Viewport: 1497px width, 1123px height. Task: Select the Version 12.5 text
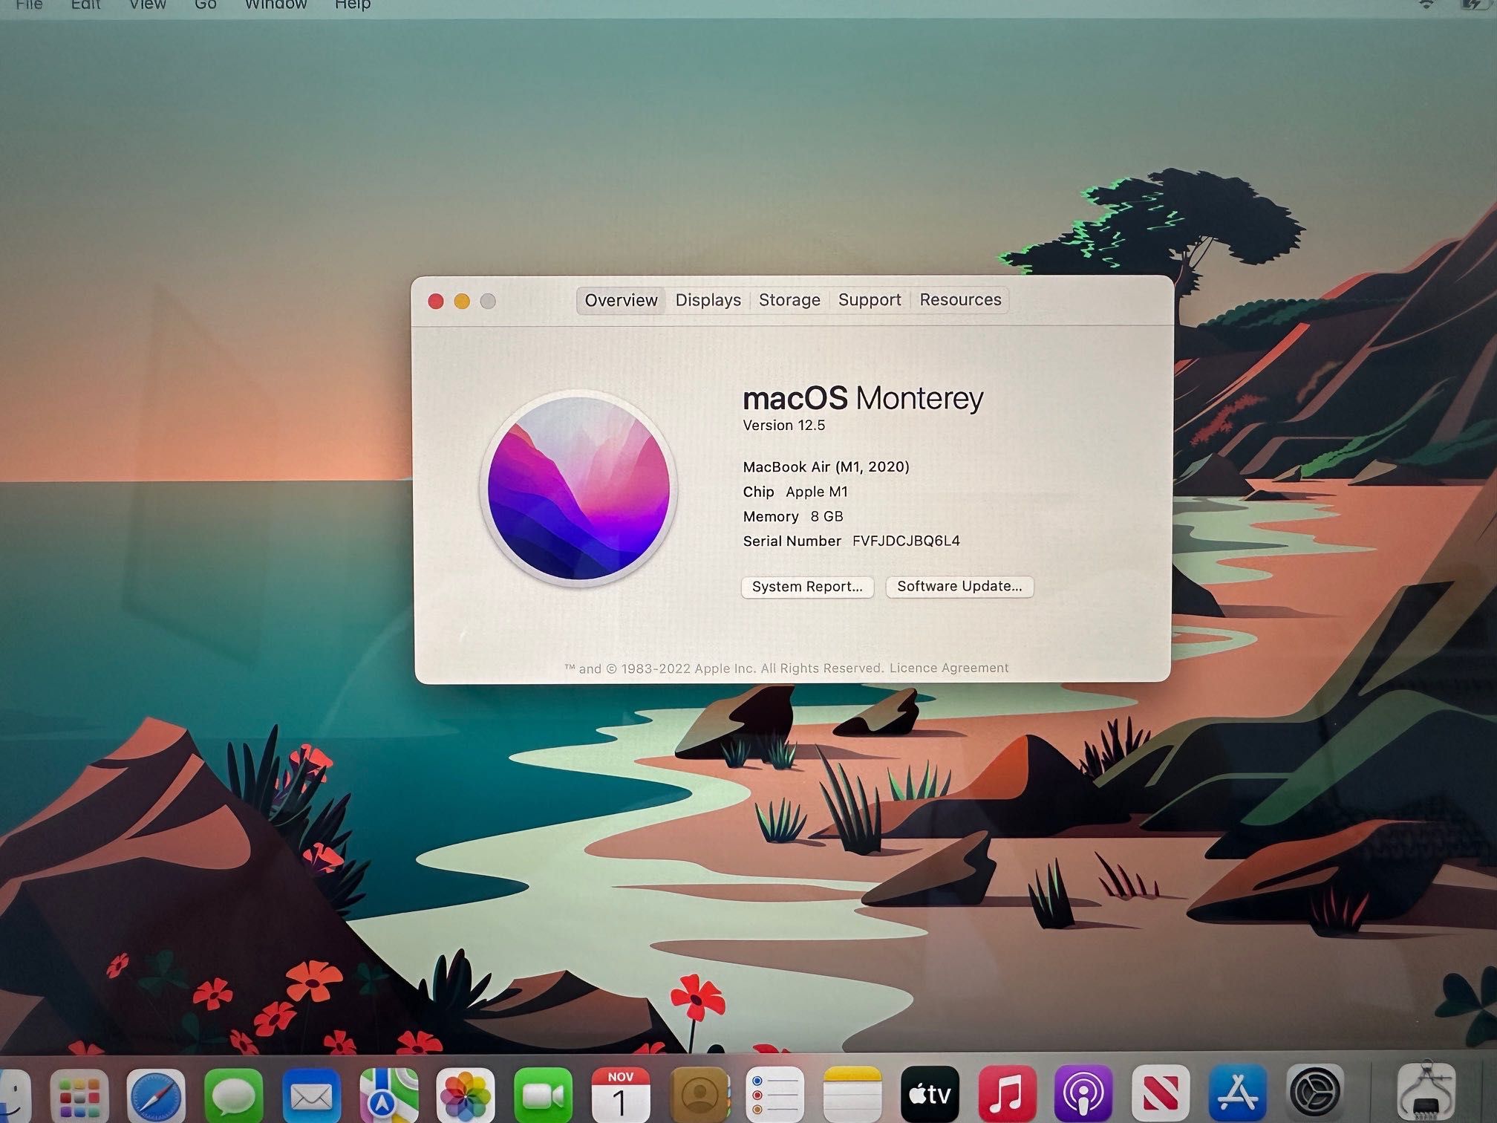(784, 426)
